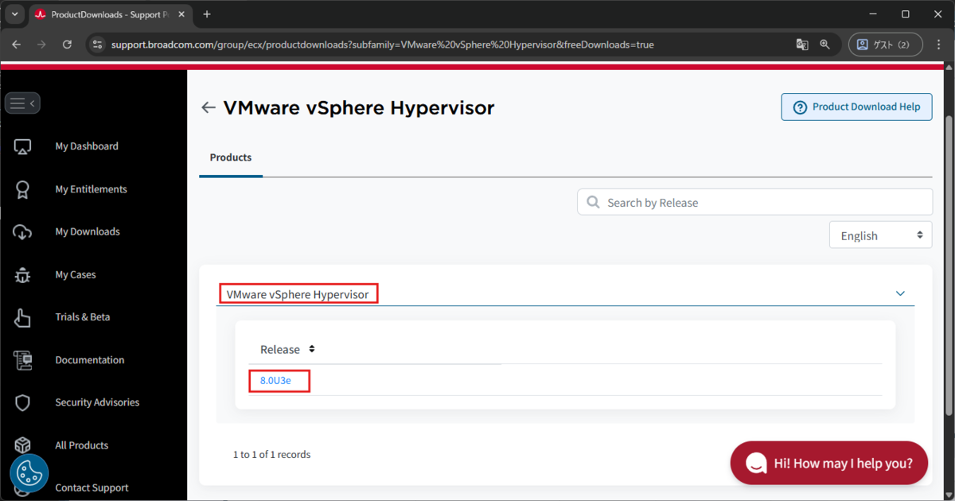
Task: Go back using arrow beside page title
Action: [x=209, y=108]
